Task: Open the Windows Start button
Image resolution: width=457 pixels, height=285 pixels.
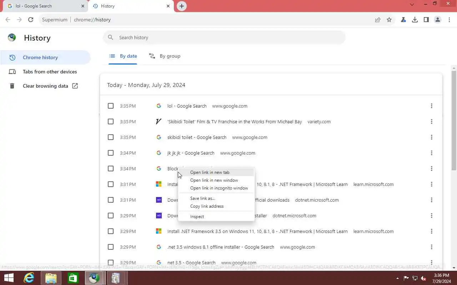Action: [x=9, y=278]
